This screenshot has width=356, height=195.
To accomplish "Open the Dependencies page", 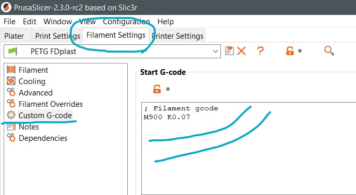I will 43,138.
